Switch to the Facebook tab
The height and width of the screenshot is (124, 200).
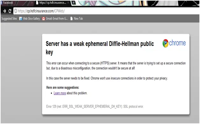17,3
